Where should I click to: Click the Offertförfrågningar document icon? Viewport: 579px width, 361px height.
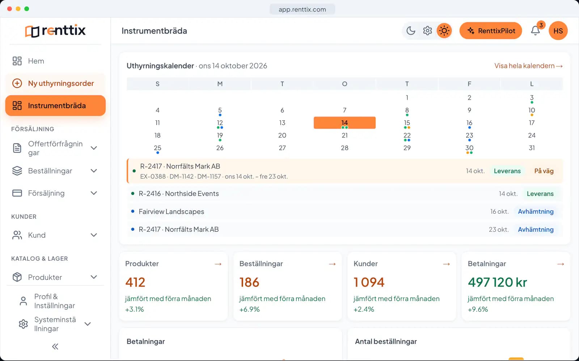click(17, 148)
